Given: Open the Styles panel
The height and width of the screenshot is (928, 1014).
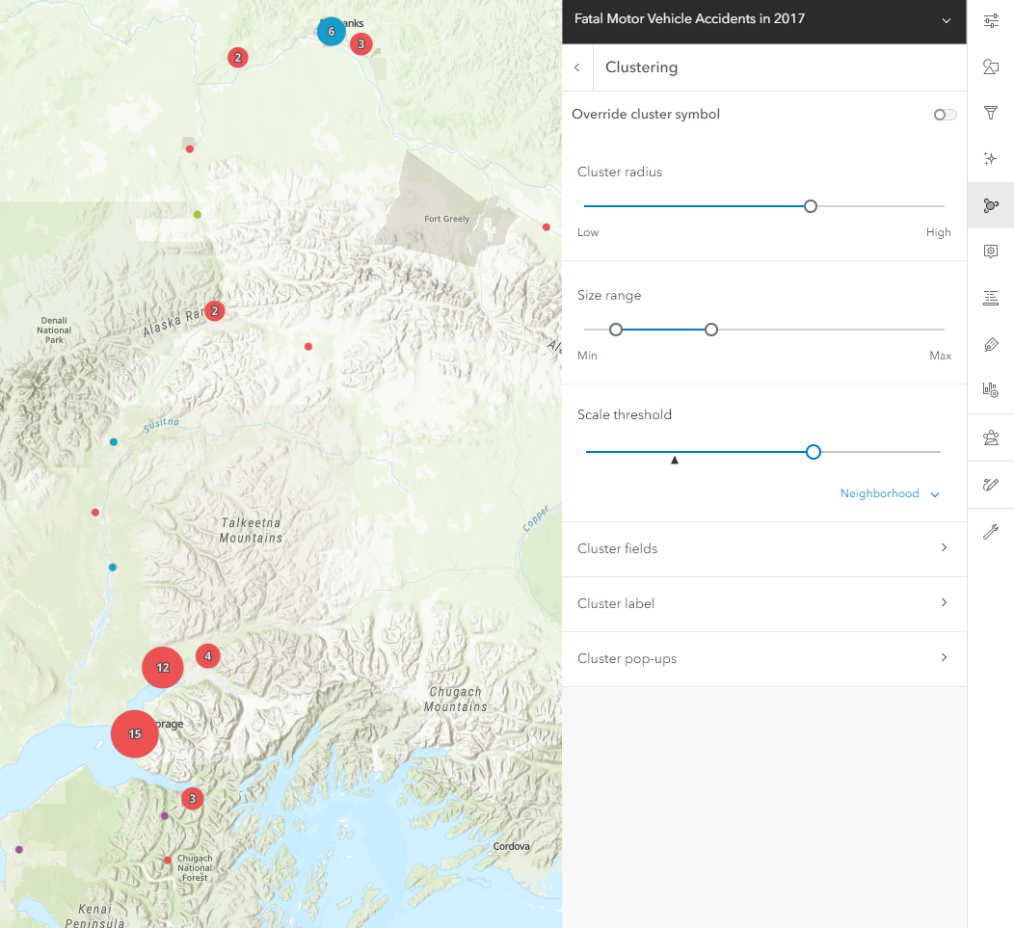Looking at the screenshot, I should point(991,66).
